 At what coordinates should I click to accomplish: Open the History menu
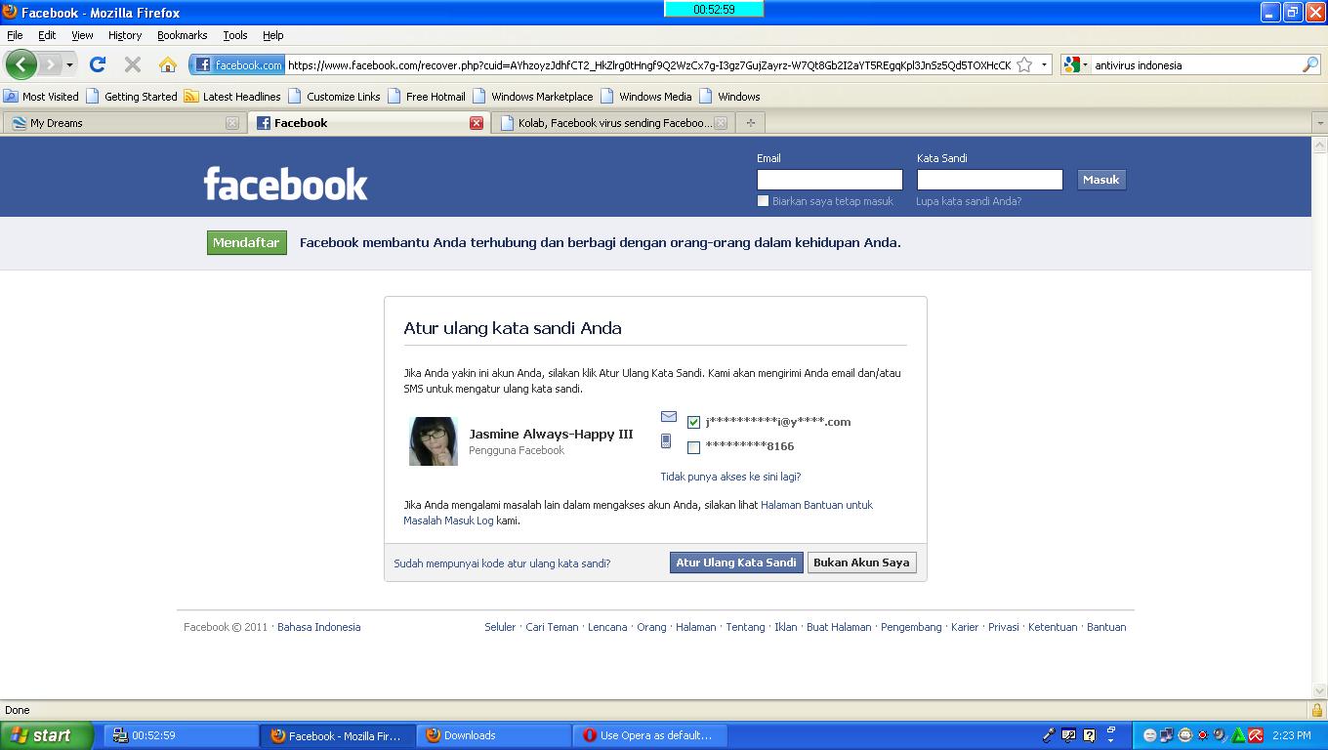pyautogui.click(x=125, y=35)
